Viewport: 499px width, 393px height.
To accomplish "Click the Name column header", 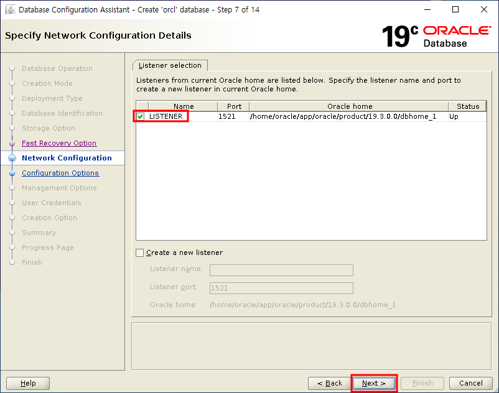I will coord(184,106).
